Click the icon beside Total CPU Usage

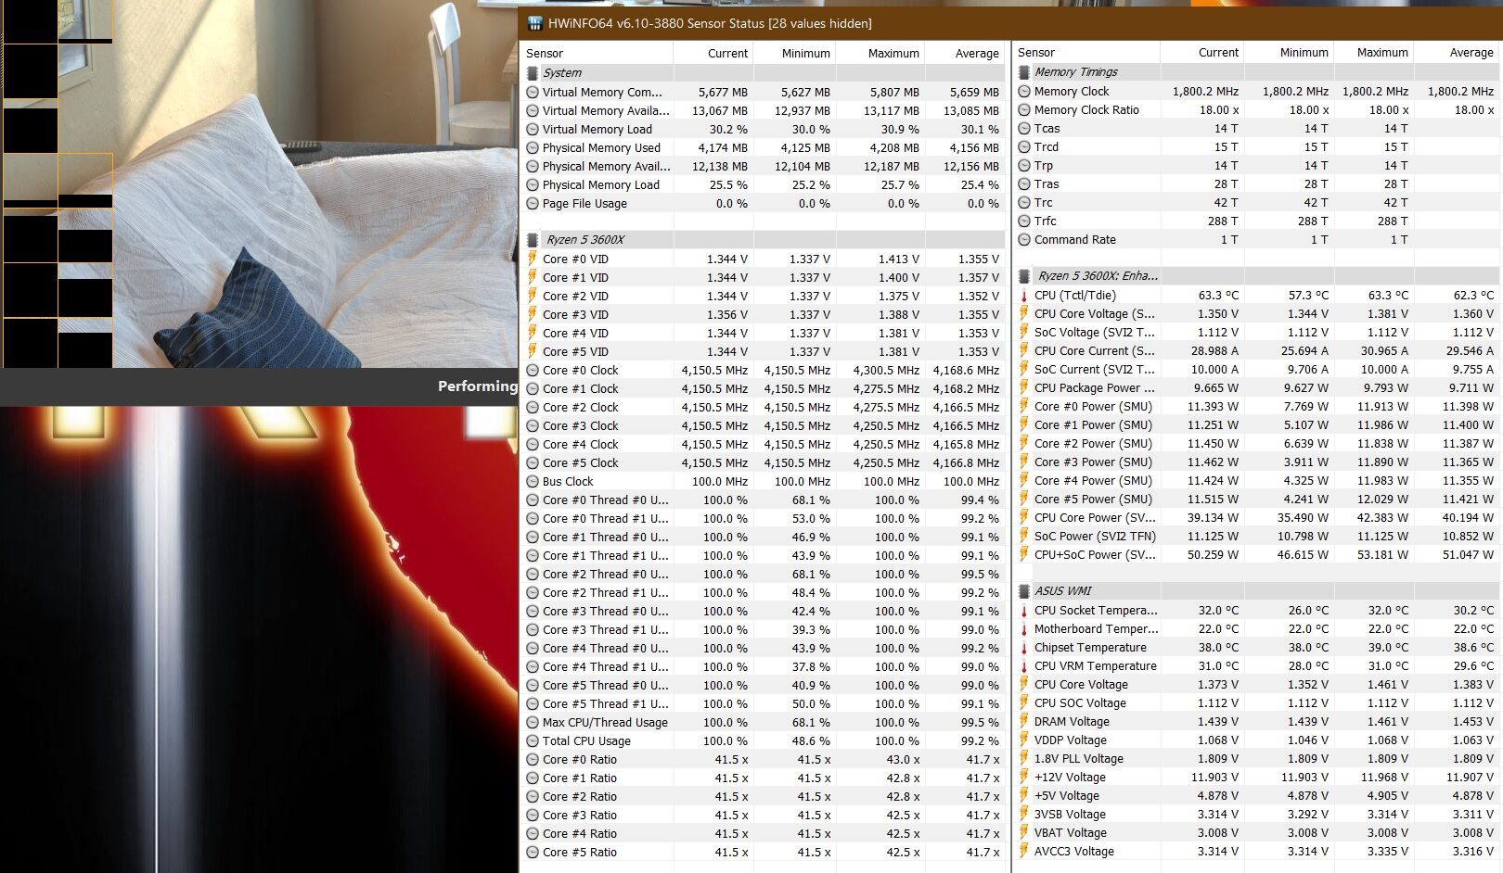(x=533, y=740)
